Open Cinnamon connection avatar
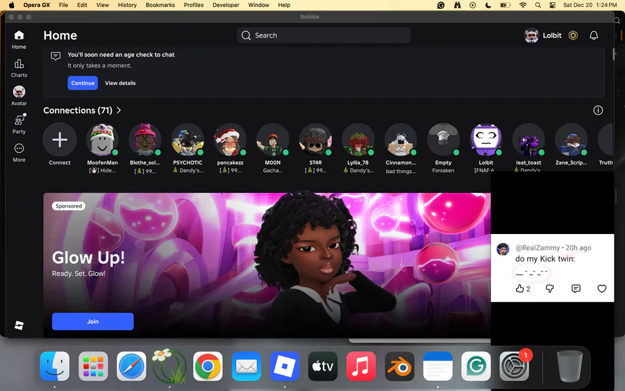Image resolution: width=625 pixels, height=391 pixels. 401,140
